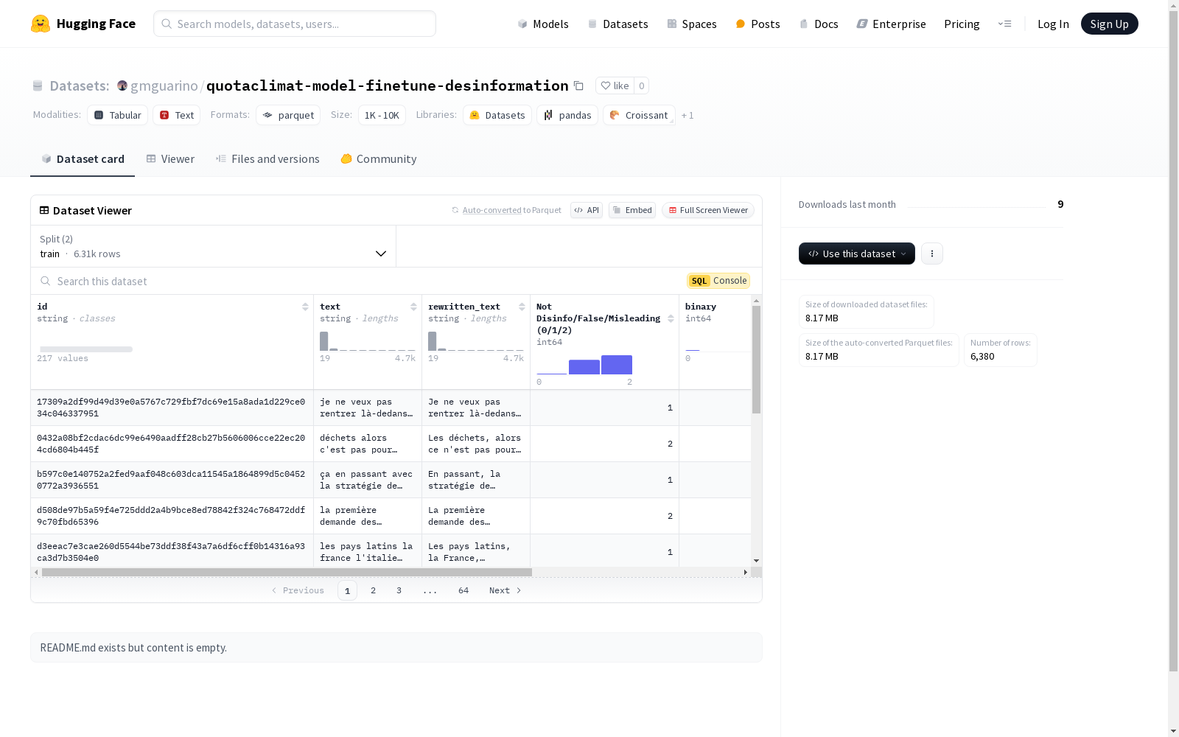This screenshot has height=737, width=1179.
Task: Click the search magnifier icon in dataset search
Action: 46,281
